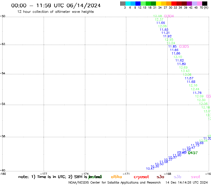Click the wave height value 11.90
Screen dimensions: 211x185
(177, 155)
